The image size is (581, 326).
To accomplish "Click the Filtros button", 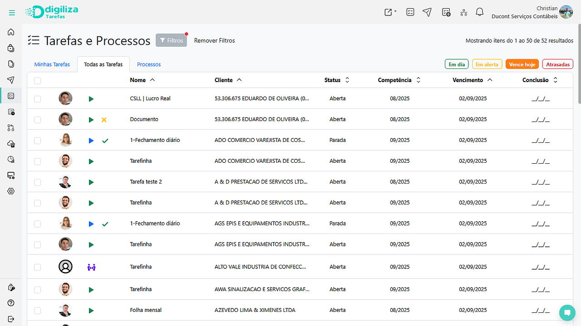I will [171, 40].
